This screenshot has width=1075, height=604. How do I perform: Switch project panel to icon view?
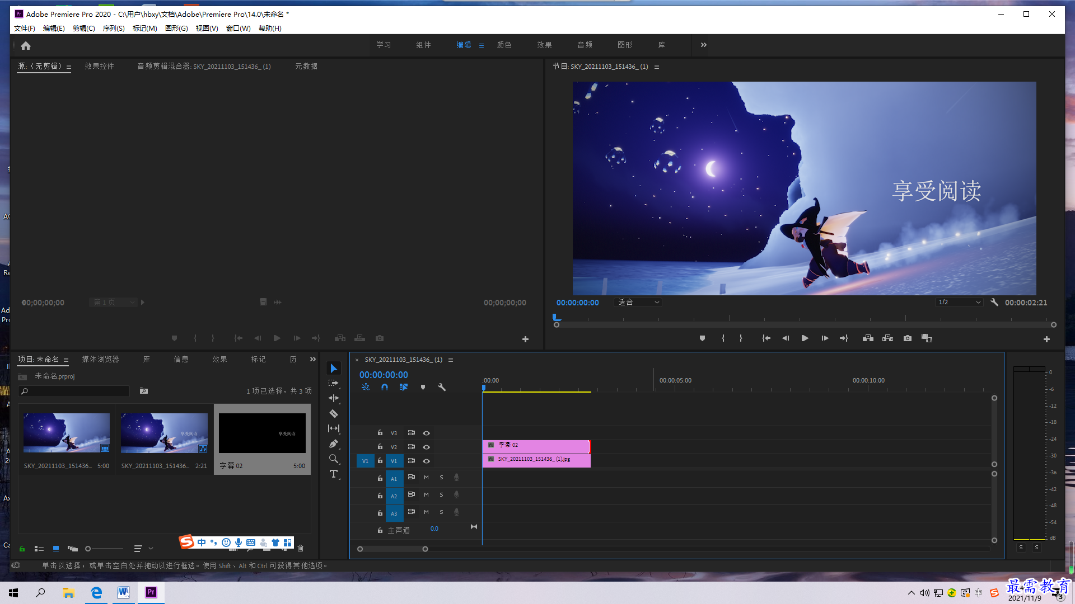click(x=56, y=549)
